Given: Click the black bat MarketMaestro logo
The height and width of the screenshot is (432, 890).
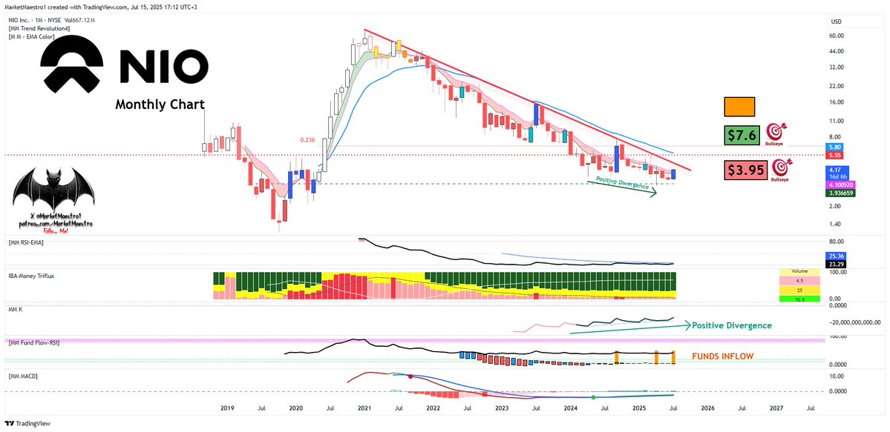Looking at the screenshot, I should (x=54, y=190).
